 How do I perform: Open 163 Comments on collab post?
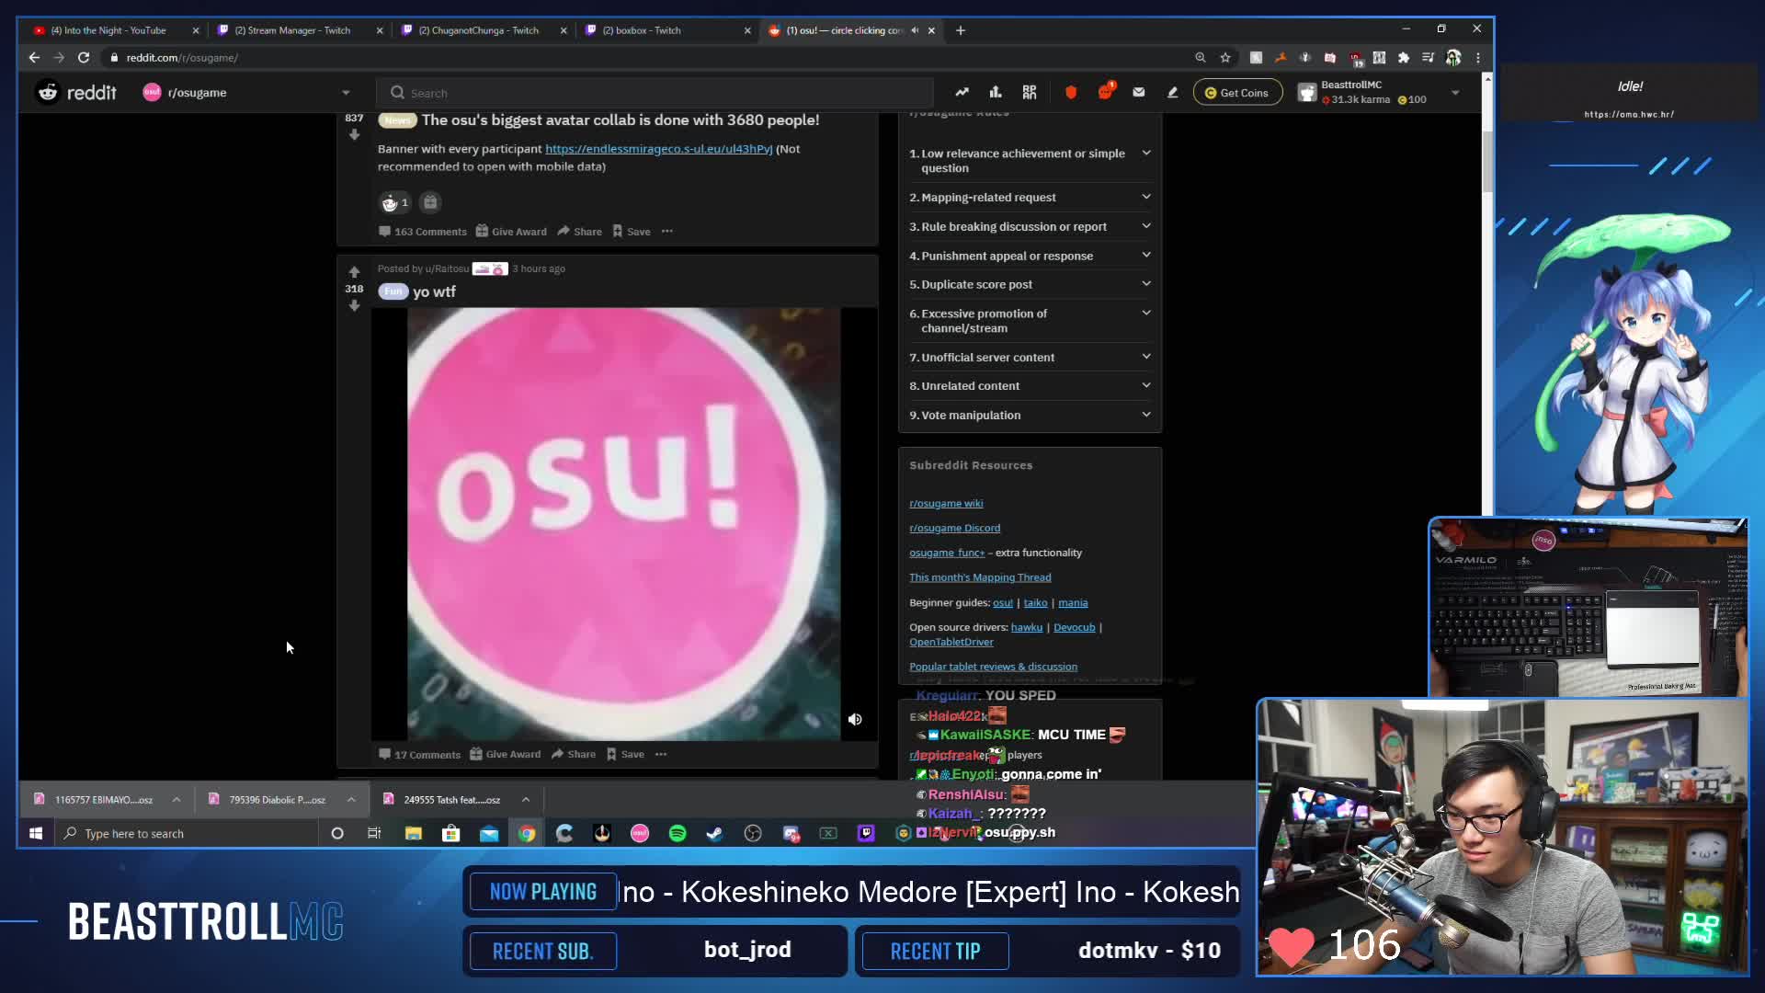pos(423,232)
